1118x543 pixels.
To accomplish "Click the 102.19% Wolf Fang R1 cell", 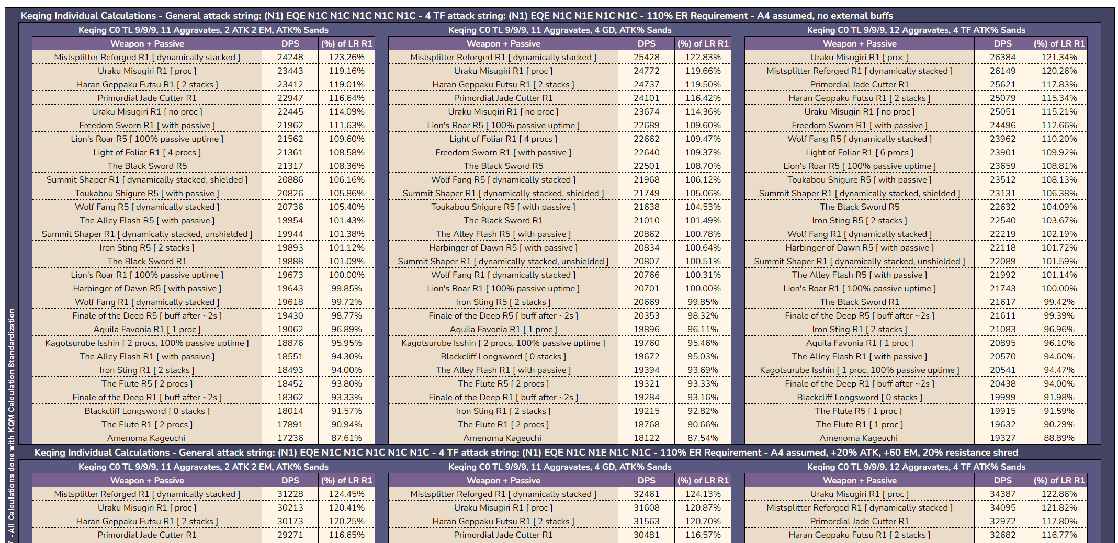I will 1059,234.
